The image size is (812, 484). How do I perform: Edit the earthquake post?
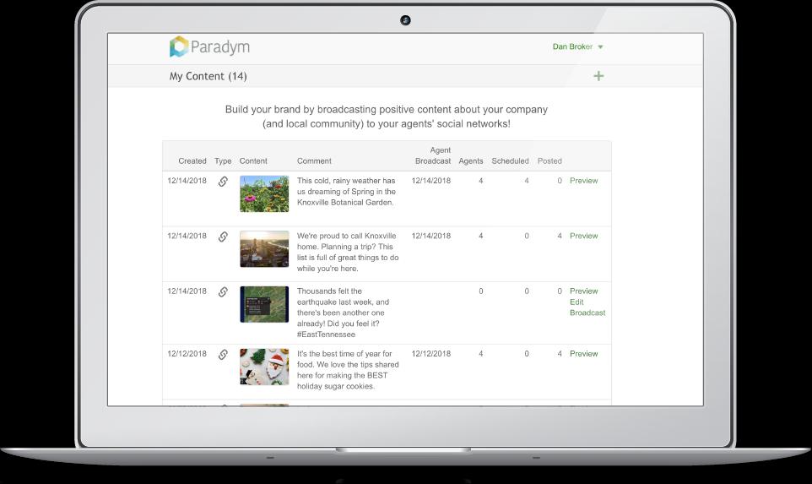[x=577, y=302]
